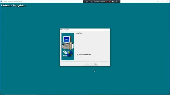Click the 'Install Finish!' text

point(79,33)
